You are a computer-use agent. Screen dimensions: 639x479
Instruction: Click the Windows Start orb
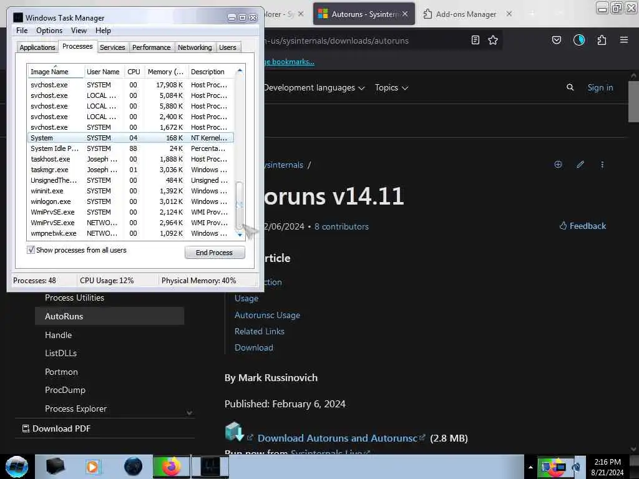[x=17, y=467]
